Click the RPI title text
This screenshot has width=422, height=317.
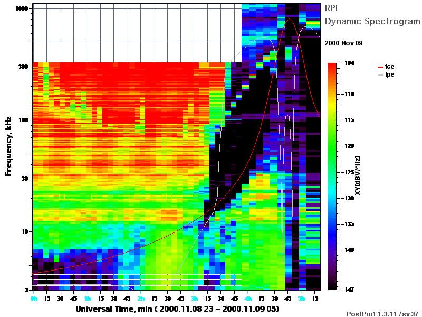331,8
